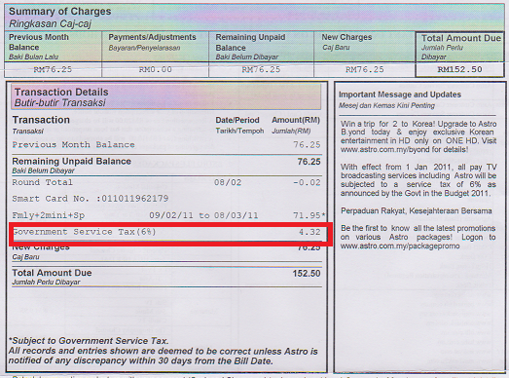Open the www.astro.com.my/packagepromo link
This screenshot has height=378, width=509.
pyautogui.click(x=400, y=246)
